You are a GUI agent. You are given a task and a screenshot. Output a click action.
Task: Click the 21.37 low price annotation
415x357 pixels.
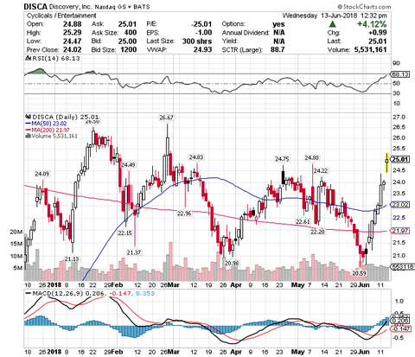point(134,252)
